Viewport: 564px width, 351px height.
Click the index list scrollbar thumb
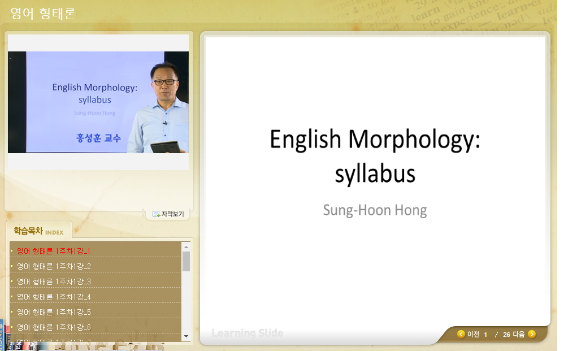click(x=186, y=262)
